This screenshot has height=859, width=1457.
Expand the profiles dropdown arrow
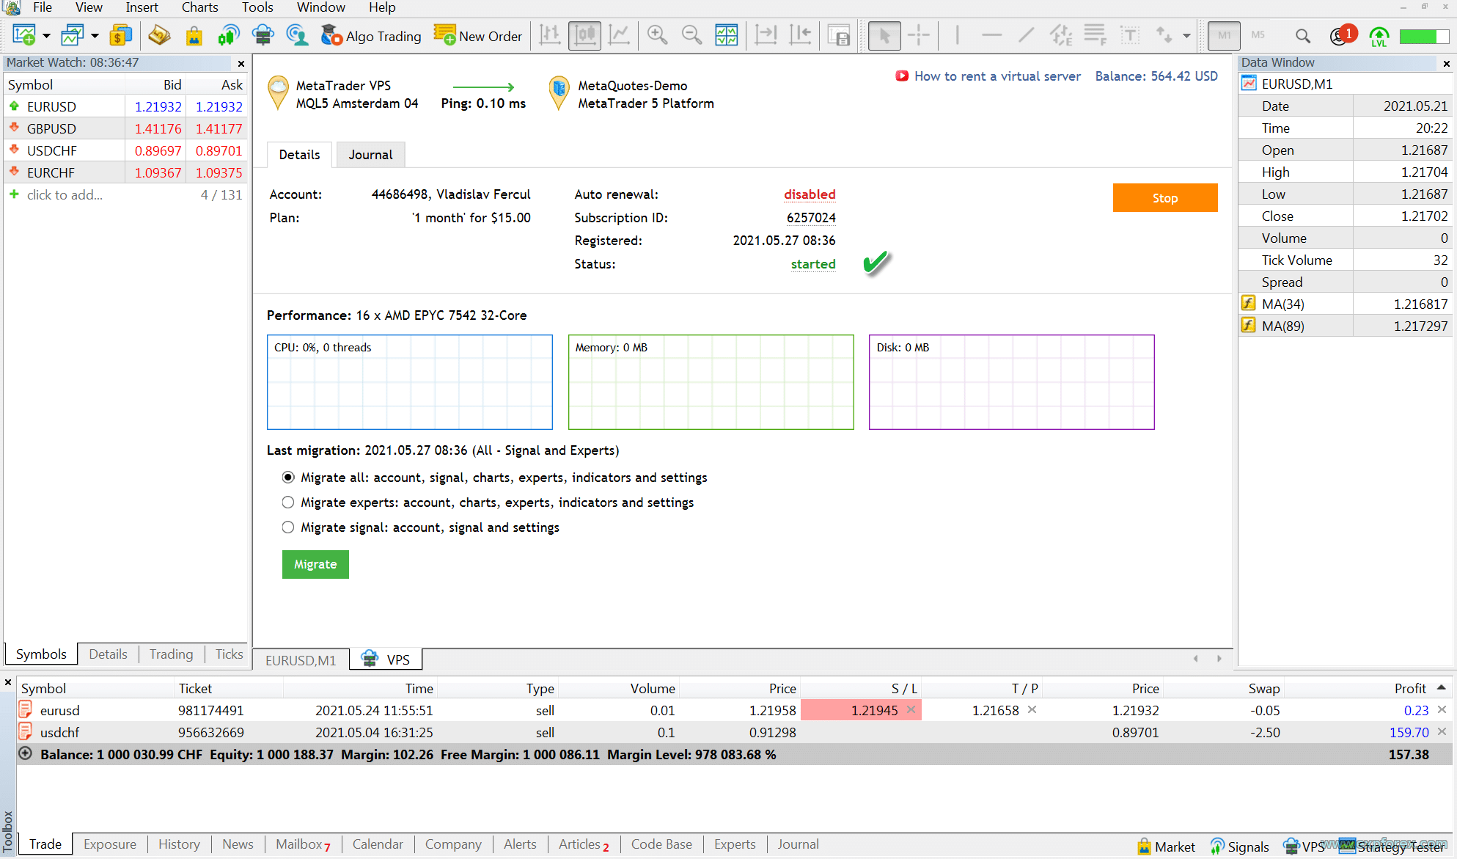point(95,35)
